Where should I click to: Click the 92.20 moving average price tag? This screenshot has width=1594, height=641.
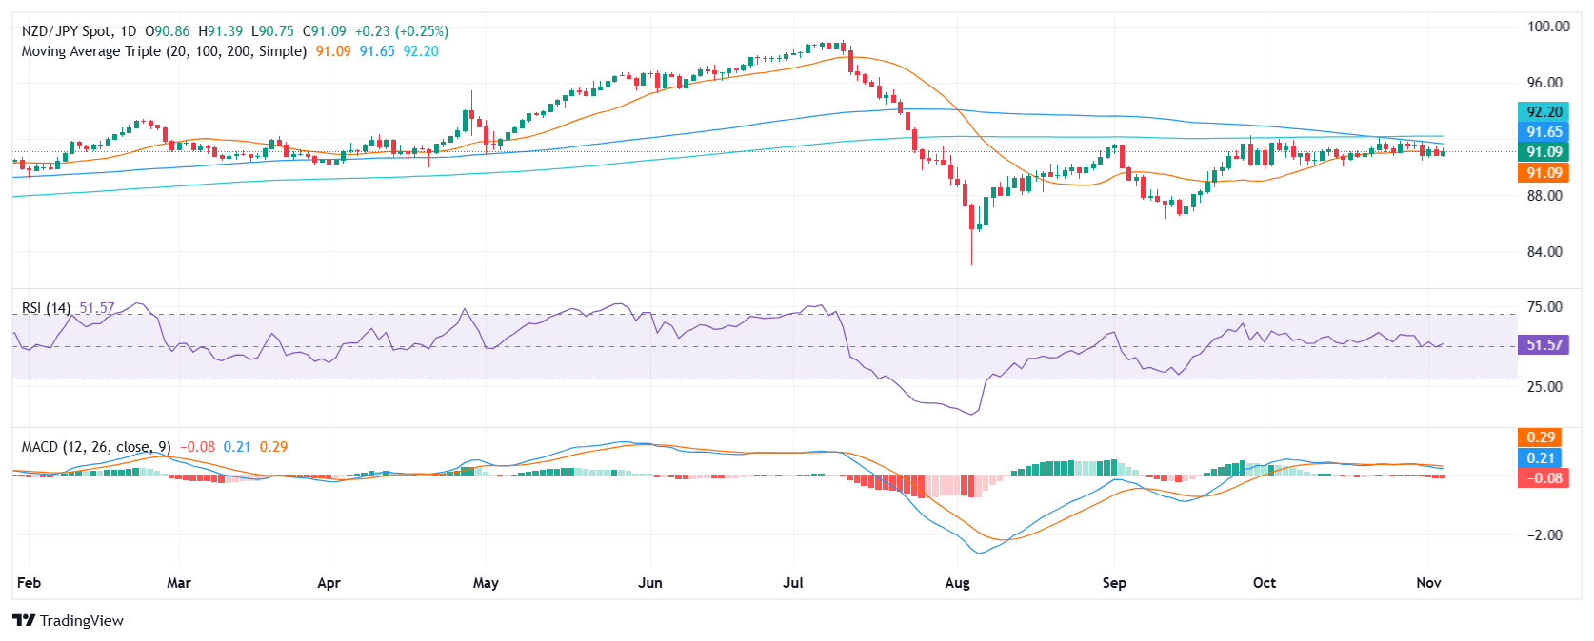pos(1543,112)
